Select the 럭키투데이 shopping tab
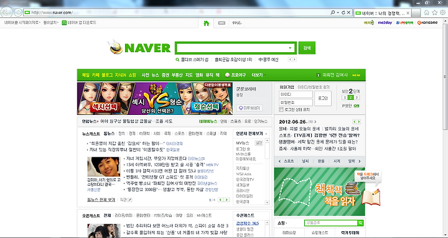 350,233
